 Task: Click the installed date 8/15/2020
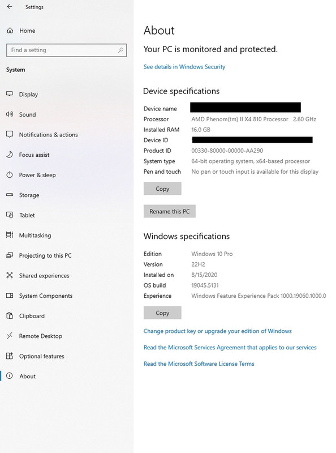pyautogui.click(x=204, y=275)
